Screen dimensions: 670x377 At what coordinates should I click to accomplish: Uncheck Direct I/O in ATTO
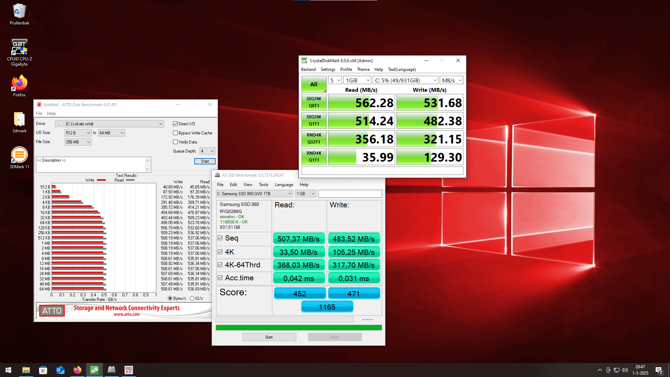point(175,124)
